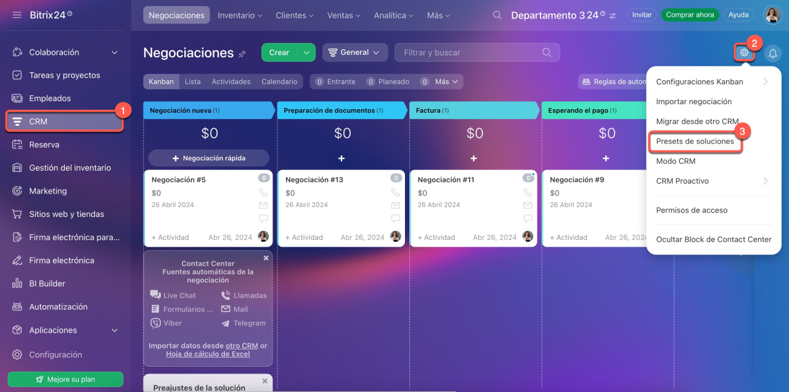Click the phone icon on Negociación #11 card
This screenshot has width=789, height=392.
528,192
